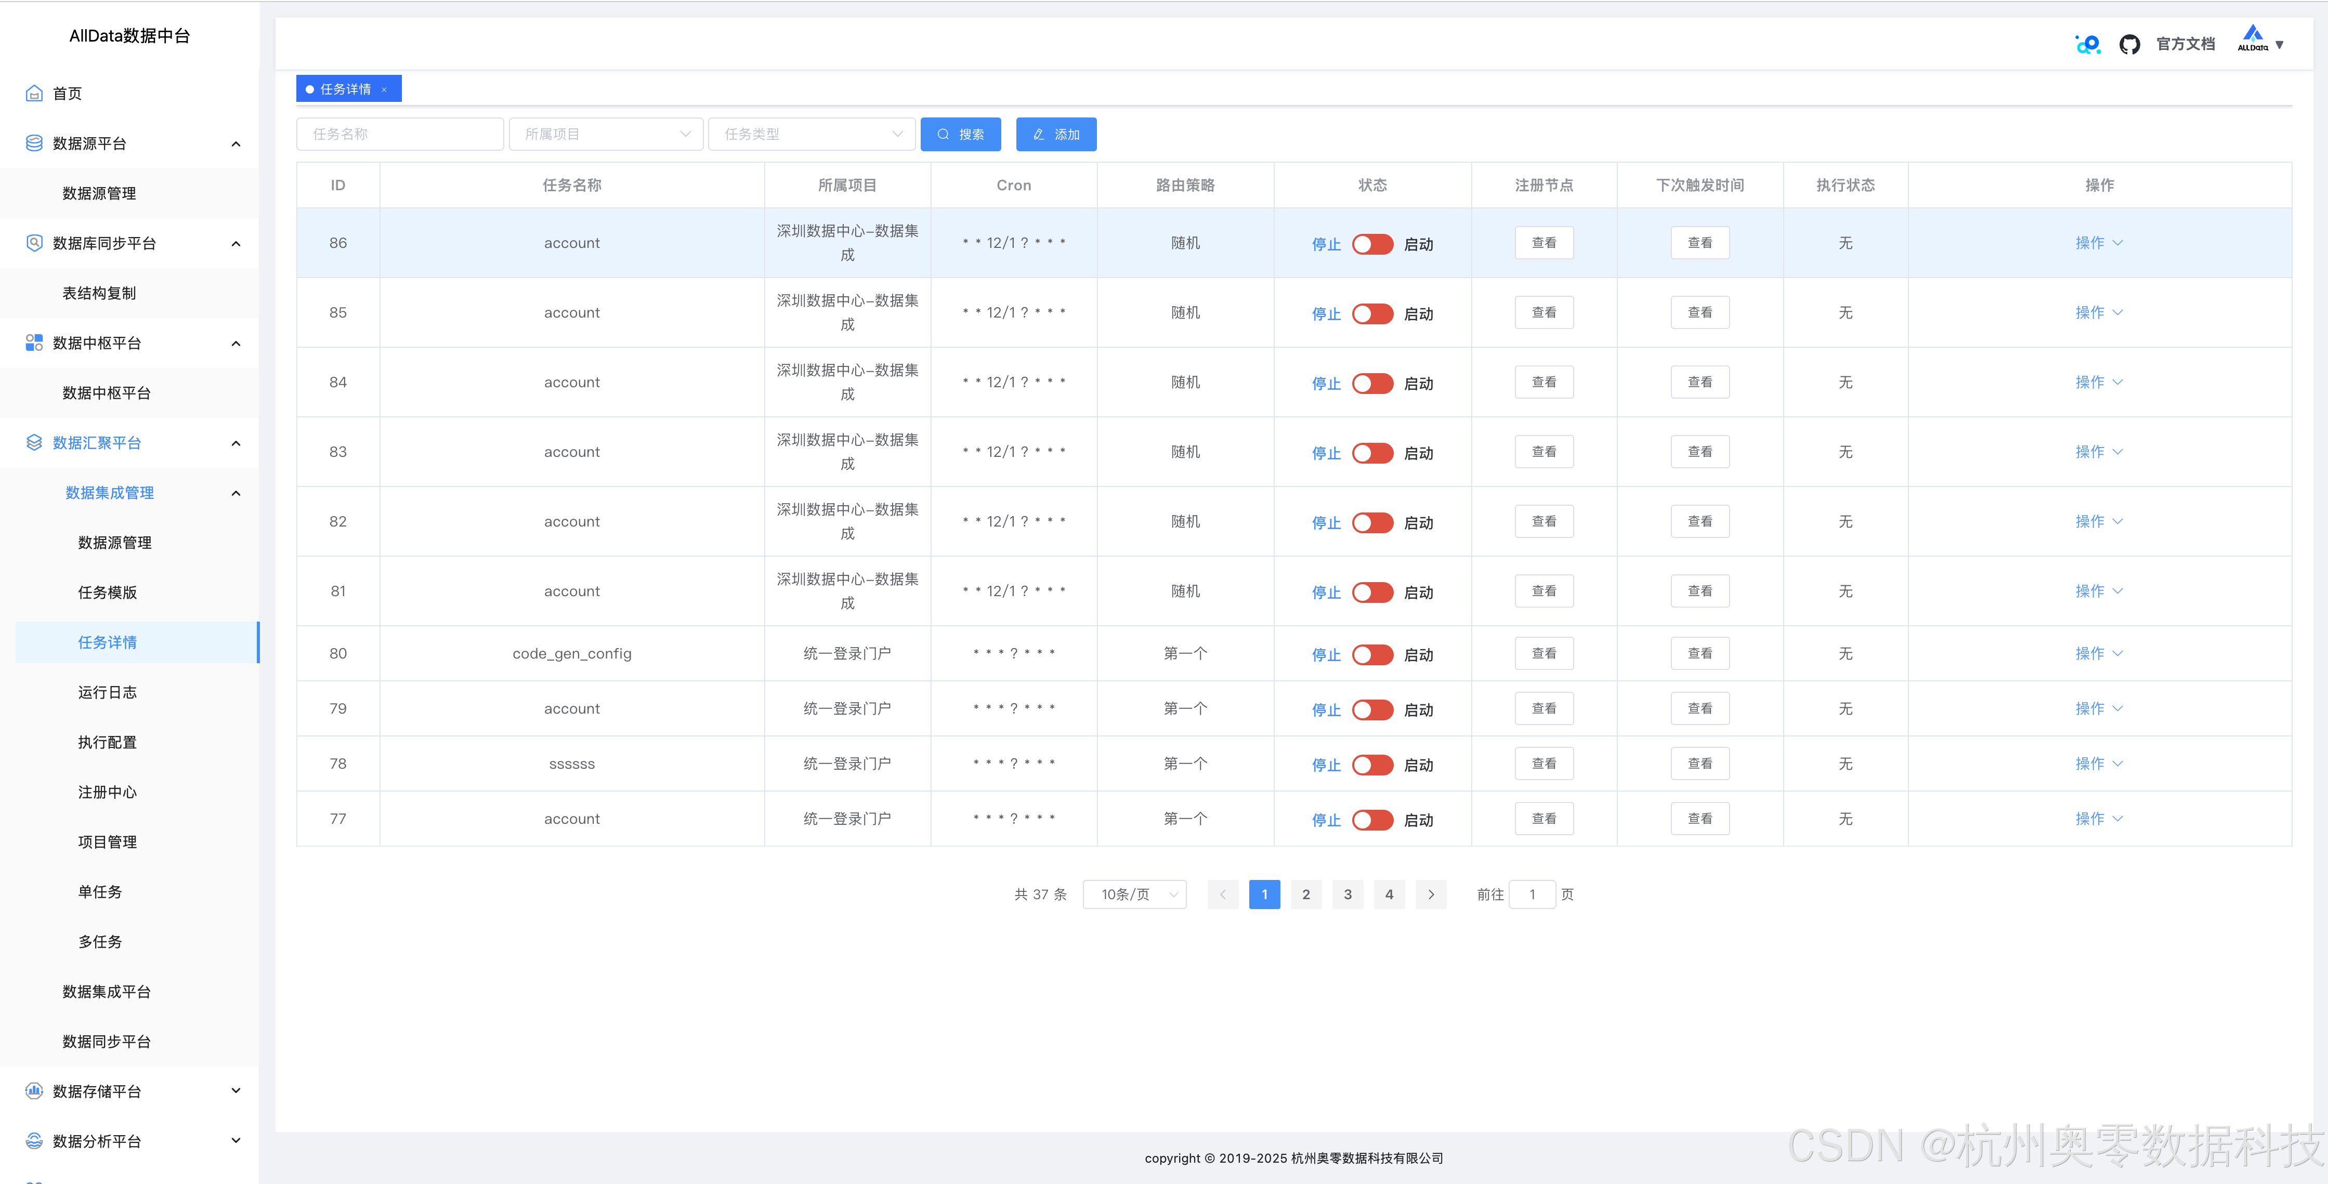The width and height of the screenshot is (2328, 1184).
Task: Toggle status switch for task ID 83
Action: click(1372, 453)
